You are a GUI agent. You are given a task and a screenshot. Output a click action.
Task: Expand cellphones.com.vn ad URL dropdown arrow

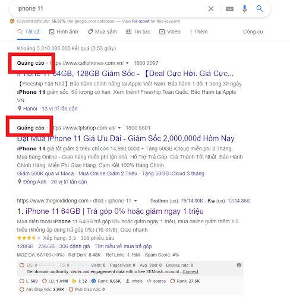[127, 63]
